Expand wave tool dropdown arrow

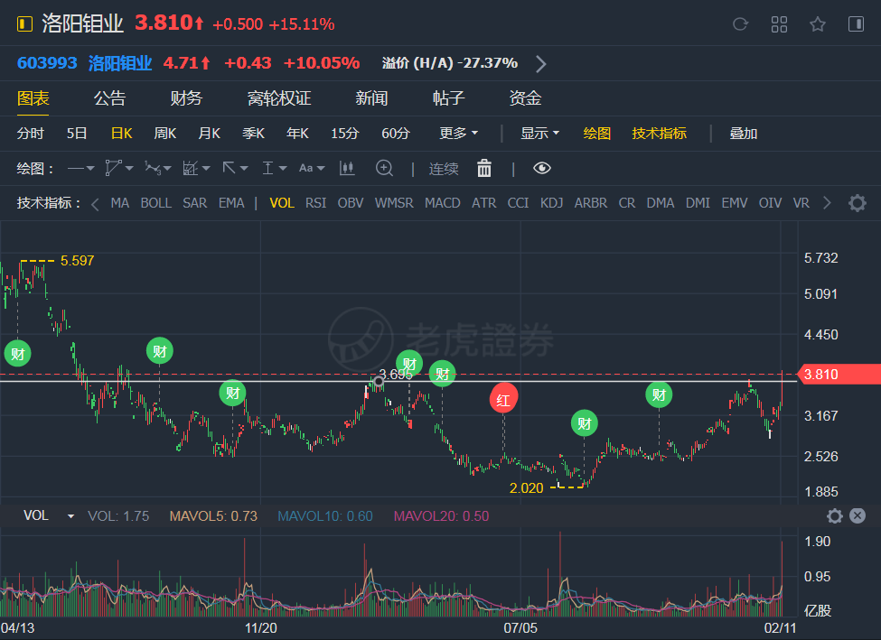click(167, 169)
